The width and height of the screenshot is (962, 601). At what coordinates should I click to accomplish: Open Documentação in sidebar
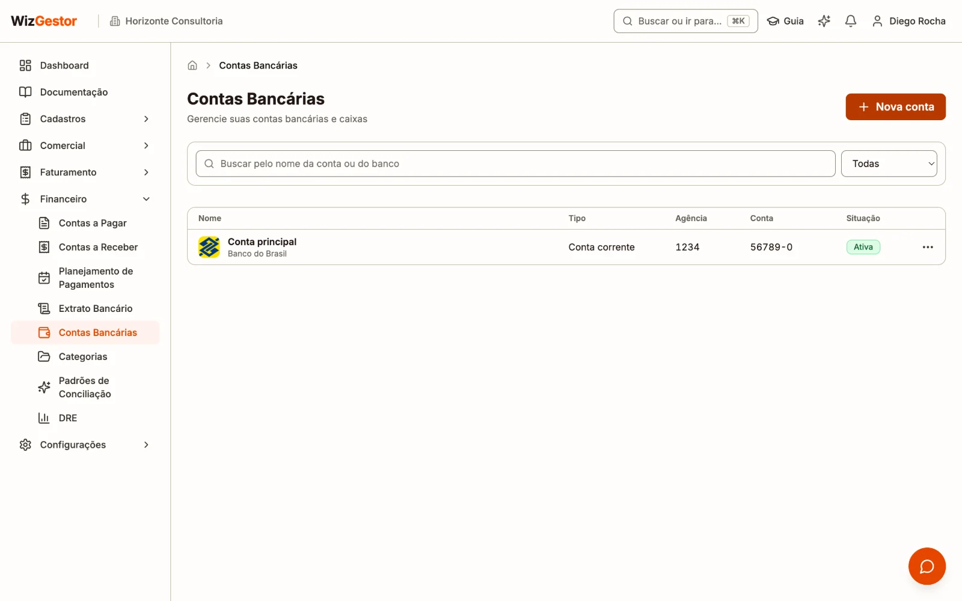85,92
